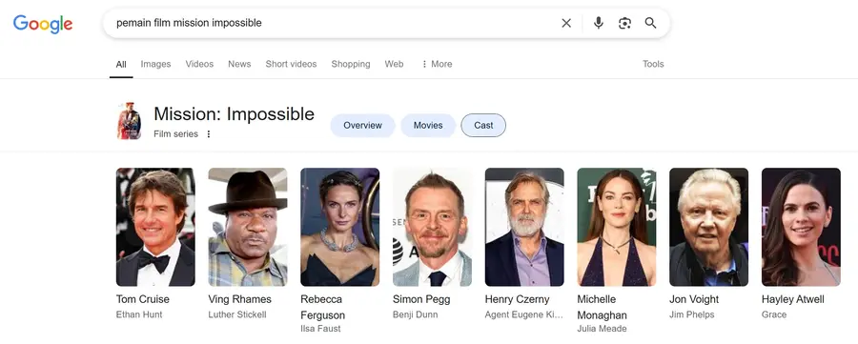Switch to the Images tab

click(156, 64)
